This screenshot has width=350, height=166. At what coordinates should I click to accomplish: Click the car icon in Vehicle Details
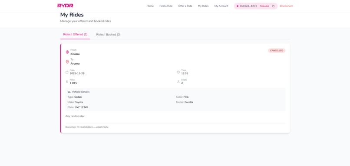tap(69, 92)
